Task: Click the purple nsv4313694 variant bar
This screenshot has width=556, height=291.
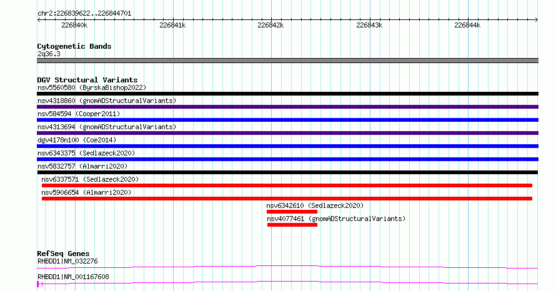Action: 287,133
